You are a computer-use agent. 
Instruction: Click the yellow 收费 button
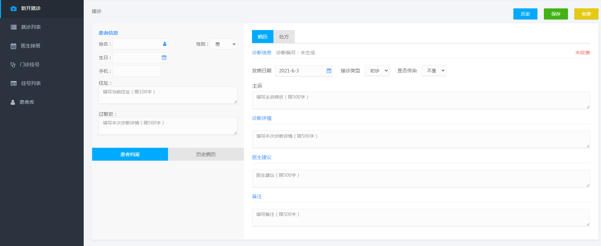point(586,14)
